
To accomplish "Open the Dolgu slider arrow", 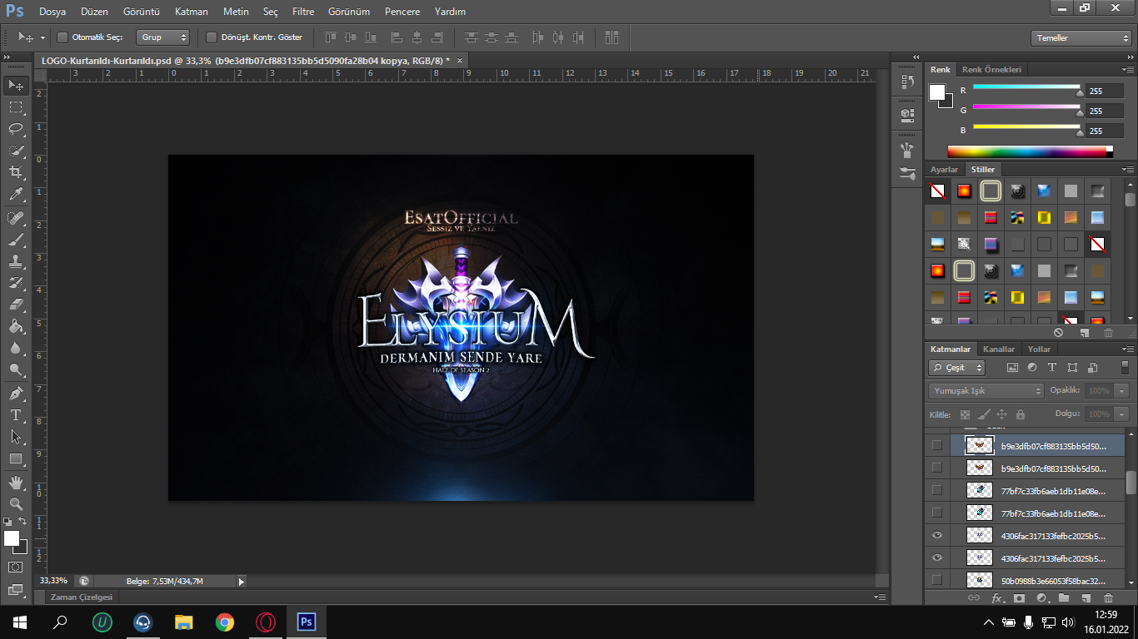I will pos(1121,414).
